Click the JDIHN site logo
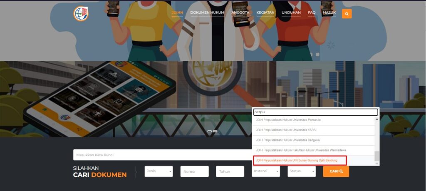The image size is (426, 191). tap(81, 14)
